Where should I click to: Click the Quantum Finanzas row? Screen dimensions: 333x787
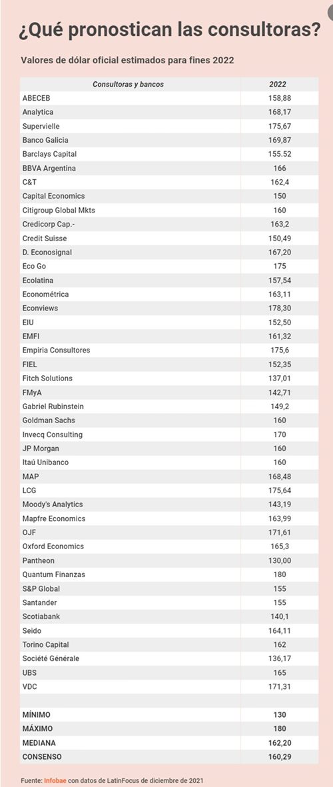pyautogui.click(x=169, y=574)
